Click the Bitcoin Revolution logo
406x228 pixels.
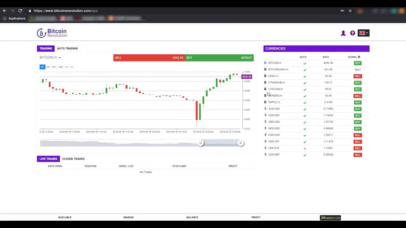click(x=52, y=33)
